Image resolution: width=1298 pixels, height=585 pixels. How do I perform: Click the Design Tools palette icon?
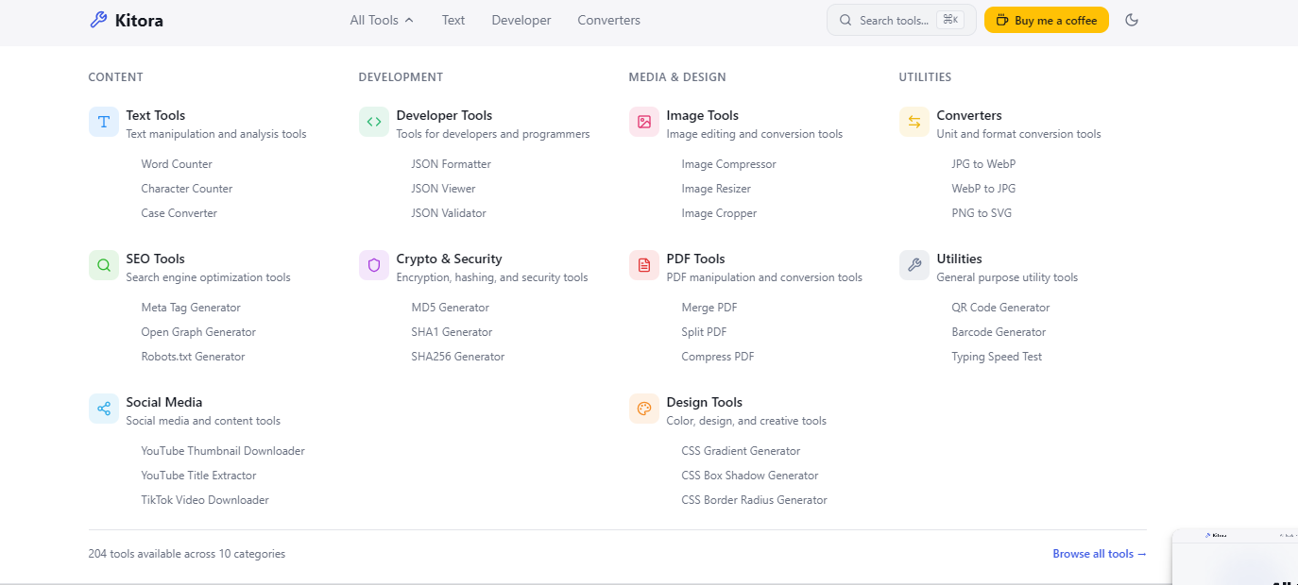click(x=644, y=409)
